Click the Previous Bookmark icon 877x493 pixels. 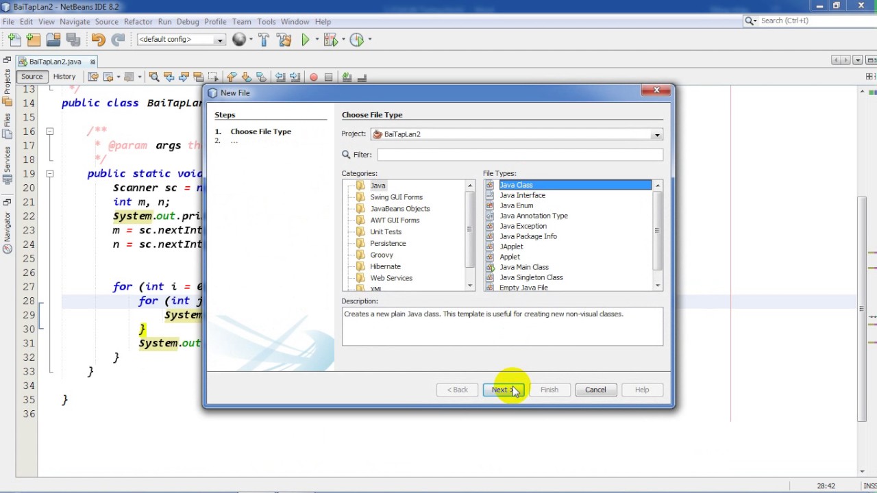pyautogui.click(x=231, y=77)
